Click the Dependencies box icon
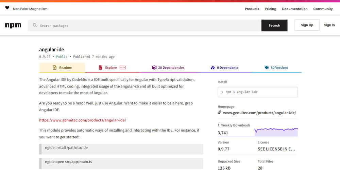340x170 pixels. (154, 68)
